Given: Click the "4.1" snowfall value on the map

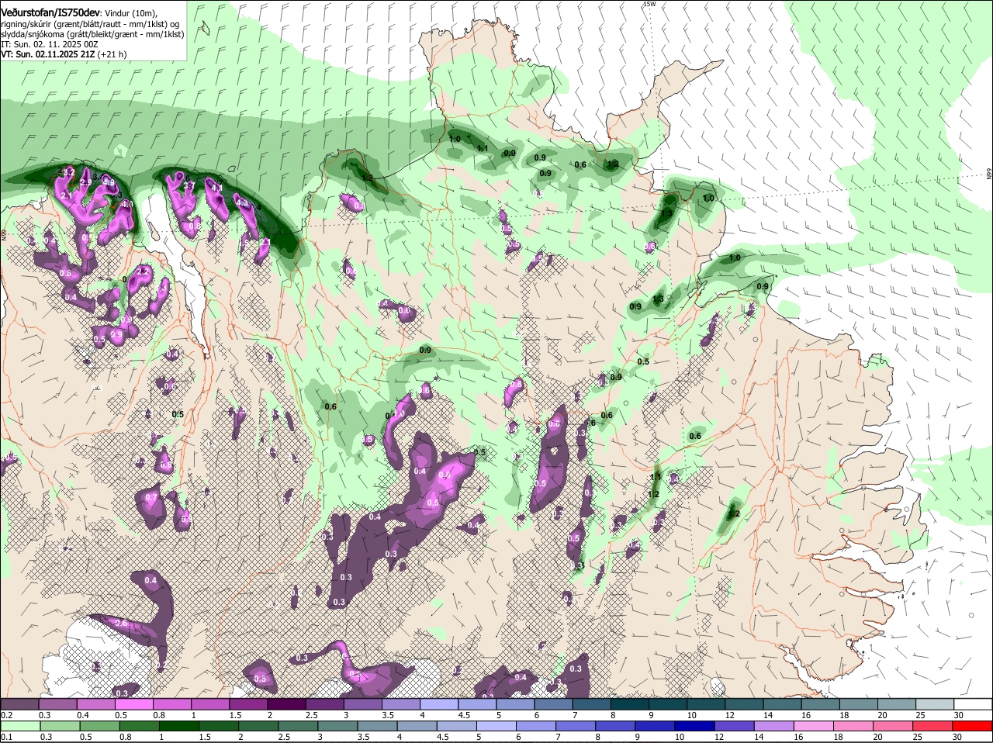Looking at the screenshot, I should point(217,187).
